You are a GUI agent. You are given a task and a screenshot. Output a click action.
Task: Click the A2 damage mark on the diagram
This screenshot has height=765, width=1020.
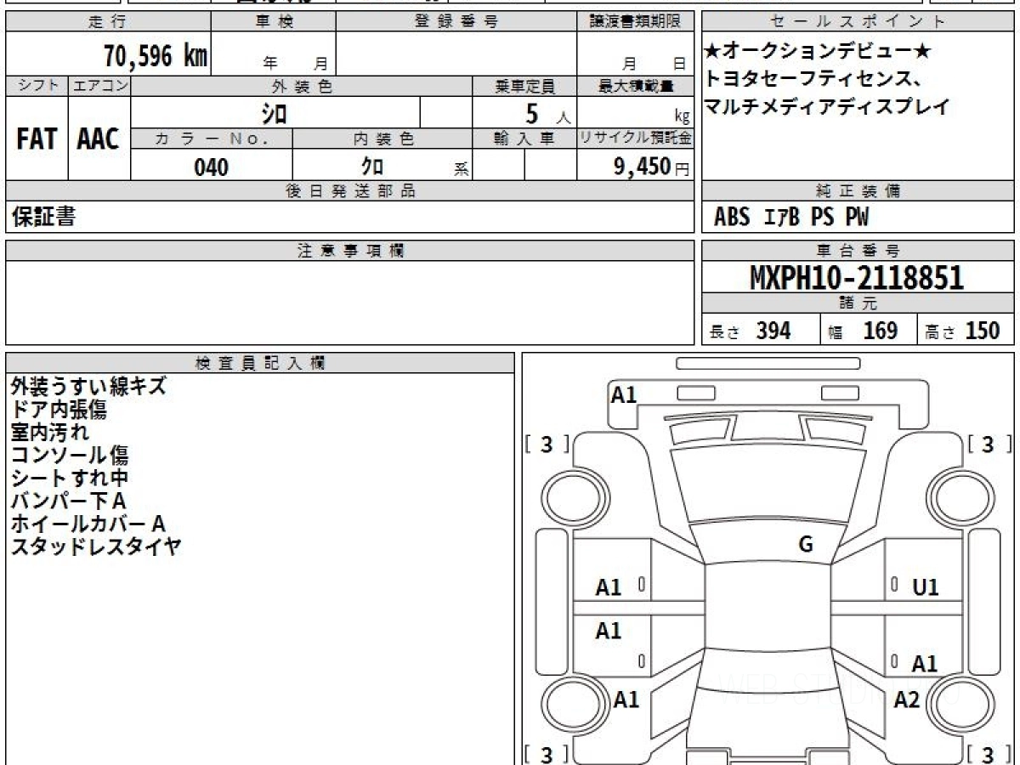pos(907,700)
